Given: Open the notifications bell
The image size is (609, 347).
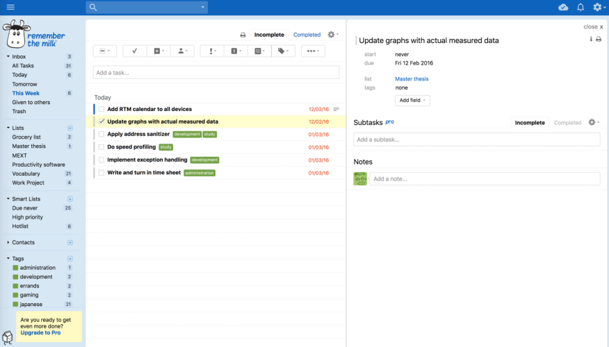Looking at the screenshot, I should pos(580,7).
